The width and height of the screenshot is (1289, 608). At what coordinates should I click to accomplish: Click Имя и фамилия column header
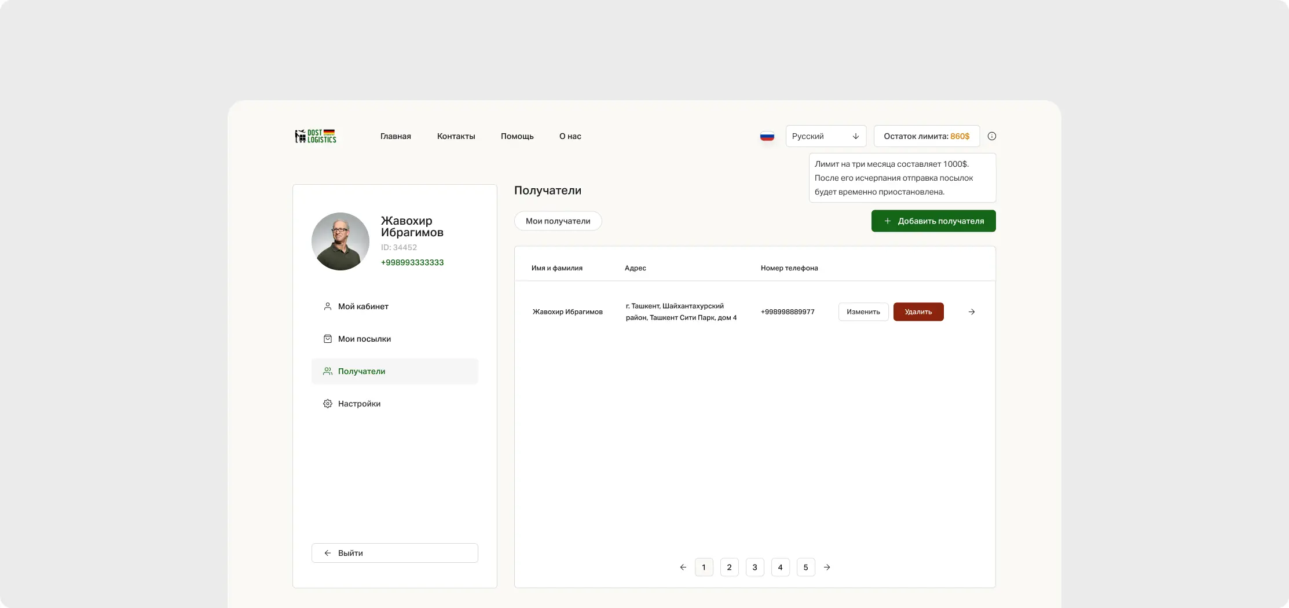pyautogui.click(x=557, y=268)
